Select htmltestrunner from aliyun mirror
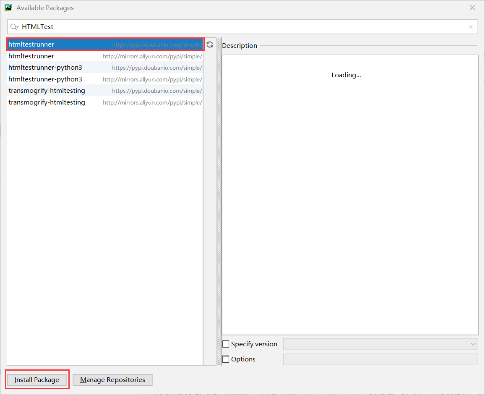 click(x=105, y=56)
